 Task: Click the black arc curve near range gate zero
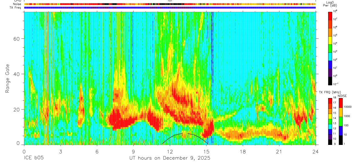point(185,138)
